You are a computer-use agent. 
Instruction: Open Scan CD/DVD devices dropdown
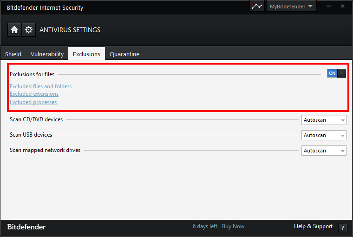tap(324, 120)
